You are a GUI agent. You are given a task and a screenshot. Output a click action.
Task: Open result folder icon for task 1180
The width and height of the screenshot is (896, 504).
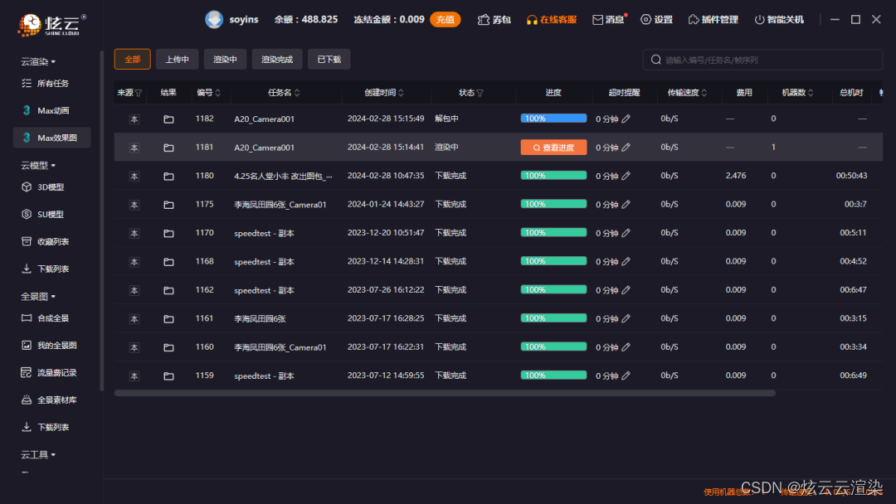coord(168,176)
